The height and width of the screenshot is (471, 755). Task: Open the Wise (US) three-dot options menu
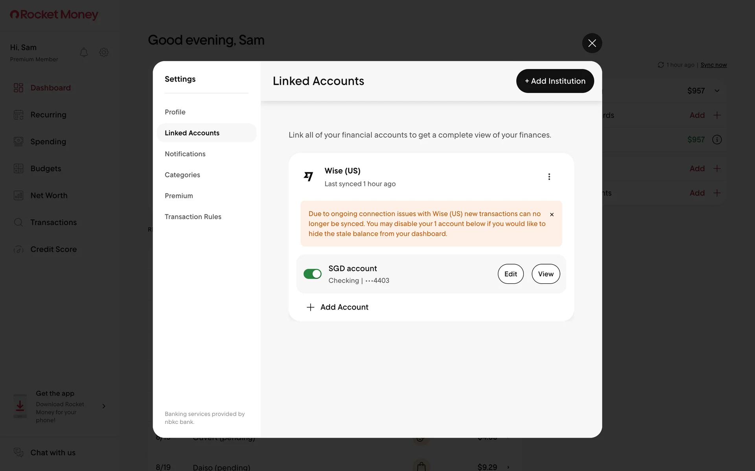tap(549, 177)
